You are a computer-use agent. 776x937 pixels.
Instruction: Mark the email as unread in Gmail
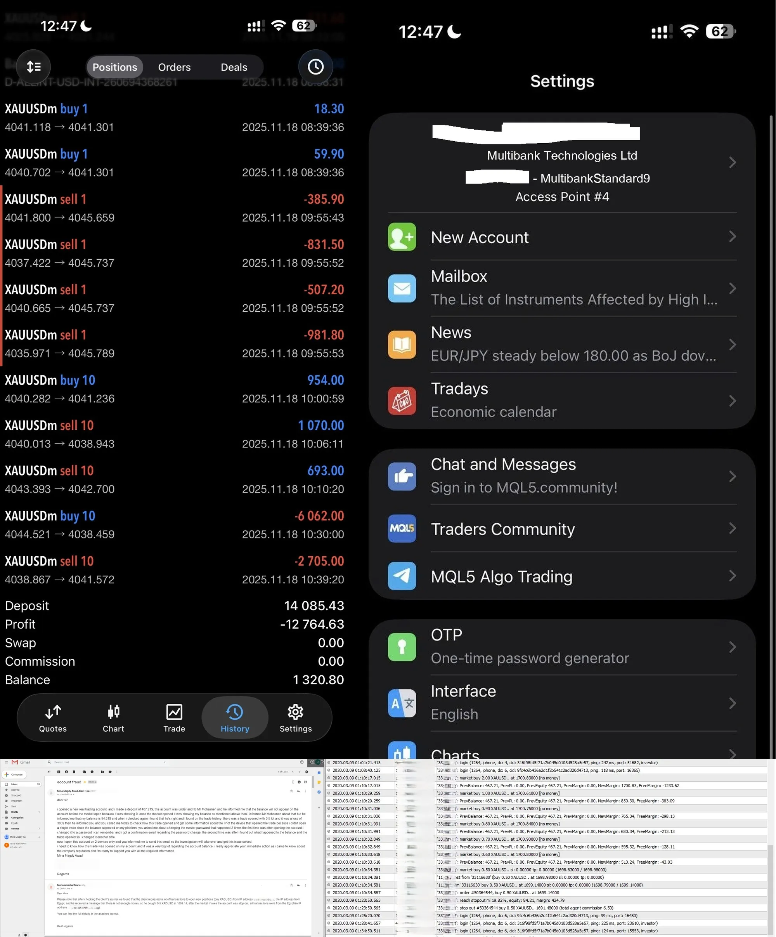tap(84, 772)
